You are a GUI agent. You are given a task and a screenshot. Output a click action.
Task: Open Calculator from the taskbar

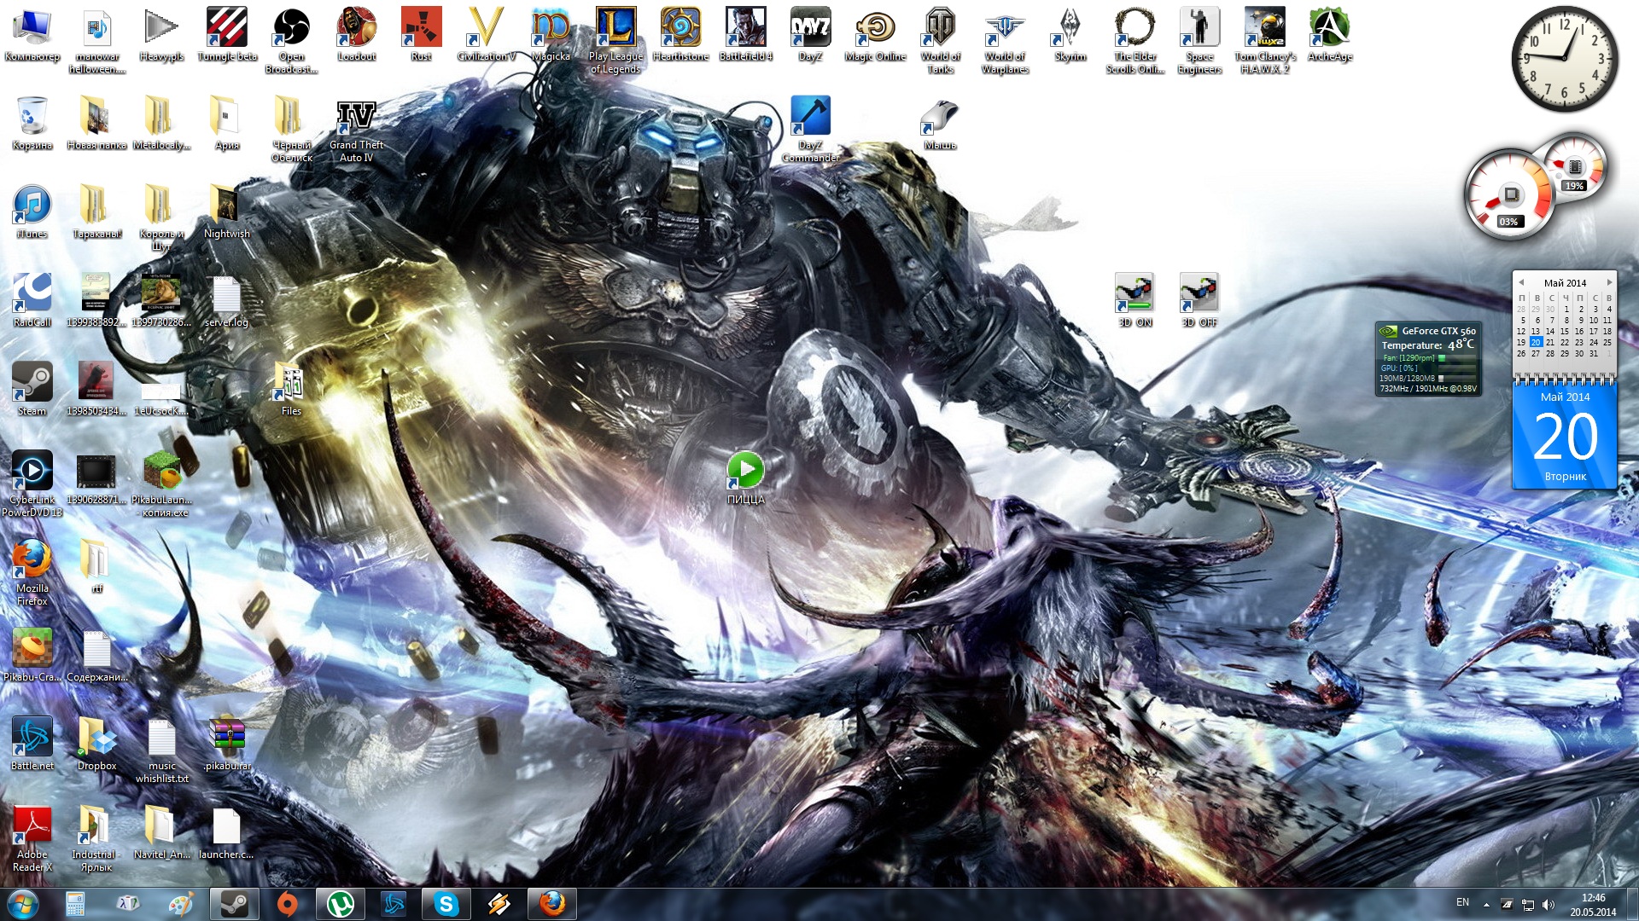pyautogui.click(x=75, y=904)
